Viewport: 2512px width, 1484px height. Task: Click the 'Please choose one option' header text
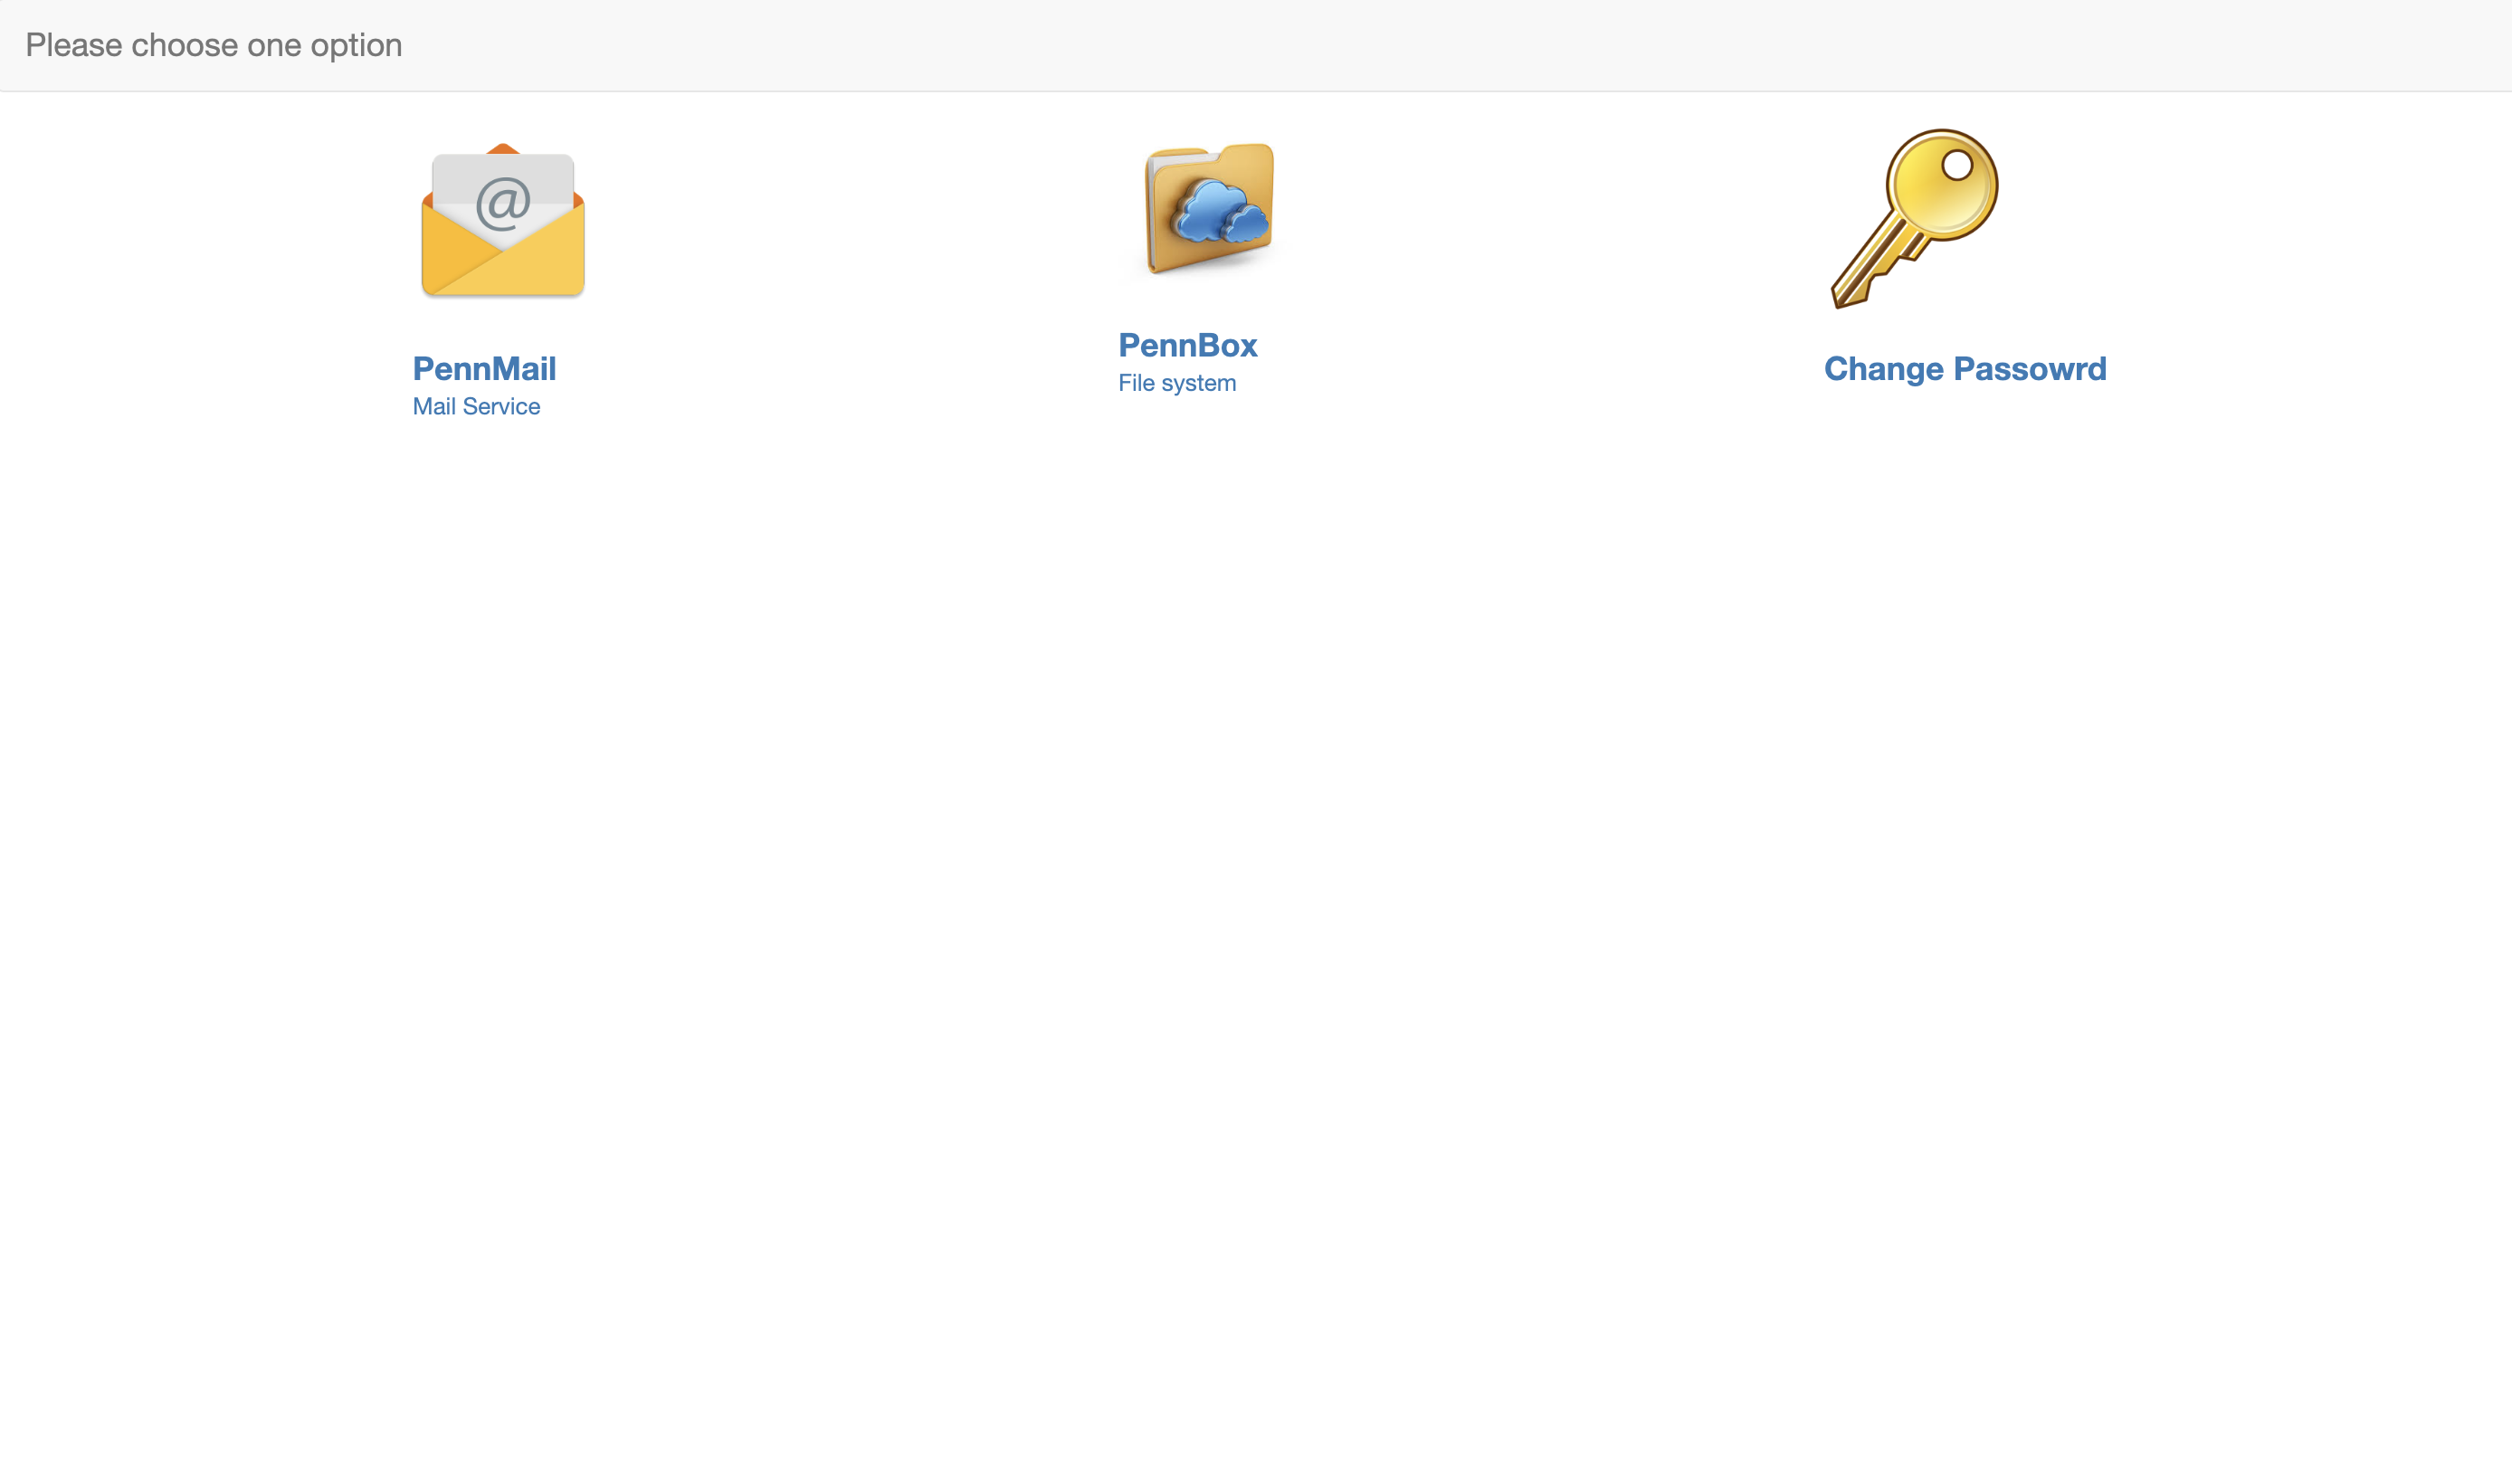click(x=214, y=46)
